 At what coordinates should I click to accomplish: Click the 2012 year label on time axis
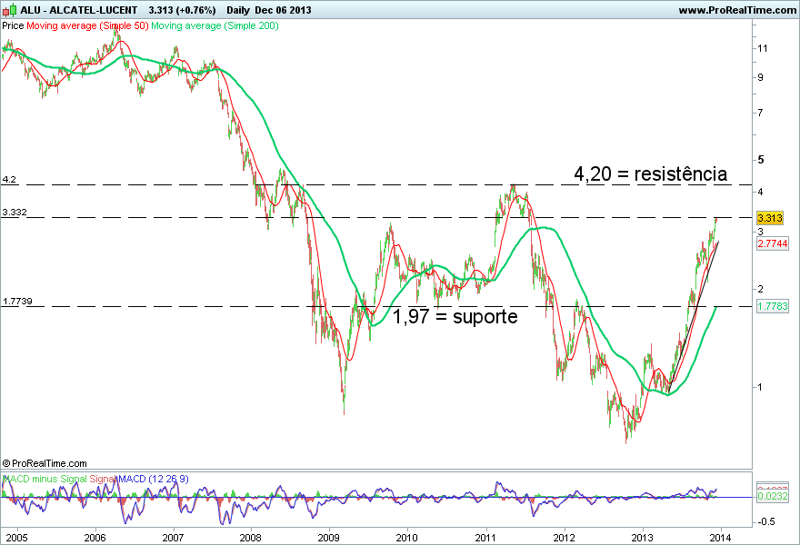564,538
